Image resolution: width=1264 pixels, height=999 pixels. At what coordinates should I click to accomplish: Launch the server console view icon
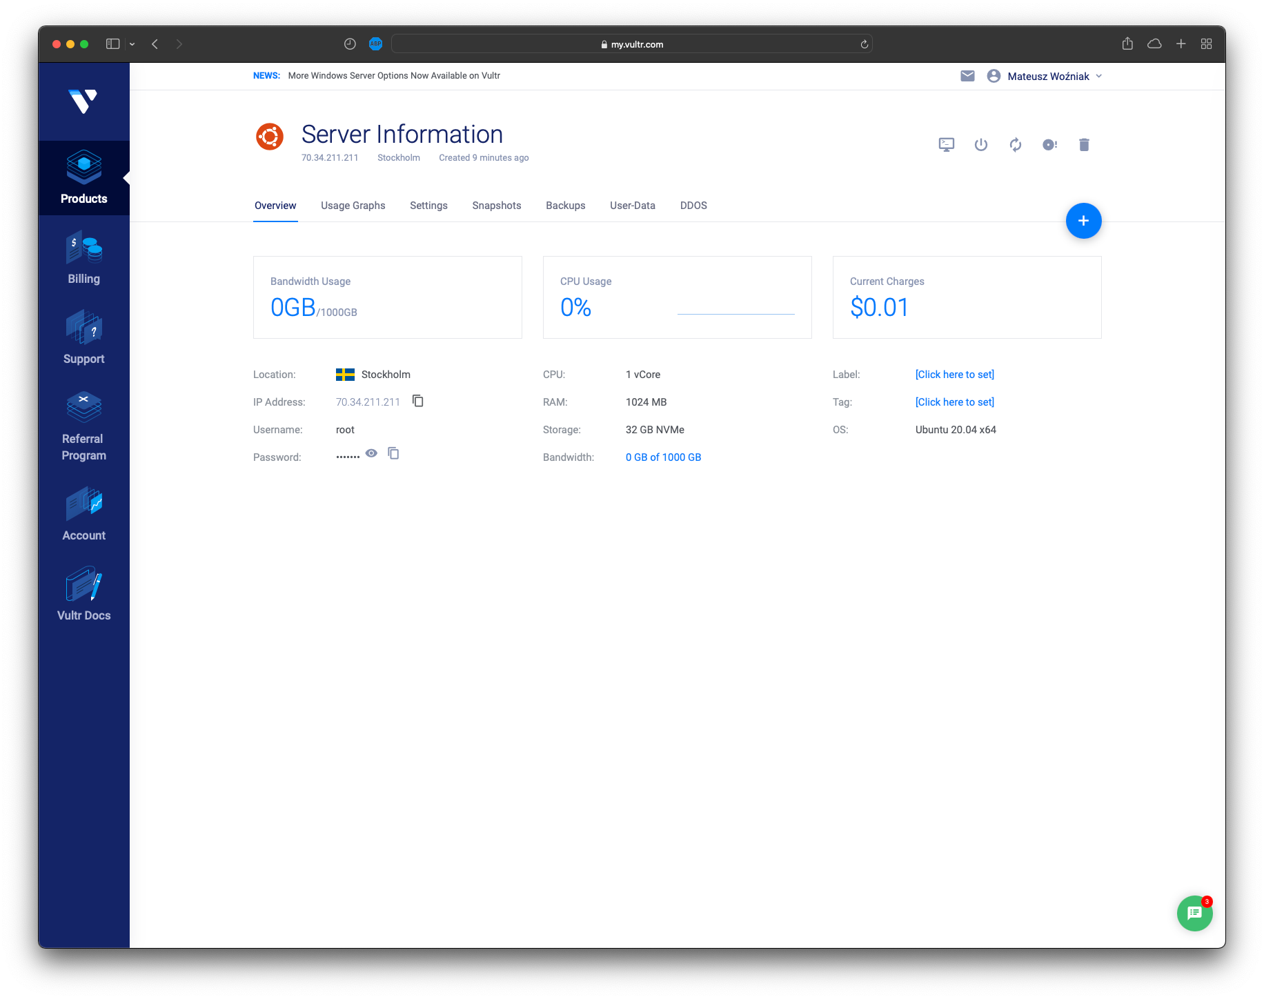point(947,145)
